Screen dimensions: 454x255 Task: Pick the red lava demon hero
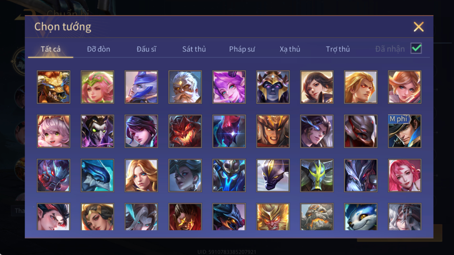coord(185,131)
